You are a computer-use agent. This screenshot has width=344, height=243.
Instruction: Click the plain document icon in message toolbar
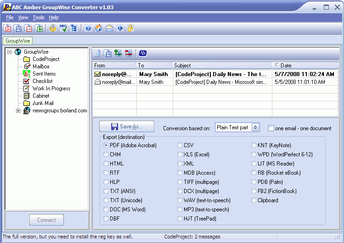pos(97,53)
